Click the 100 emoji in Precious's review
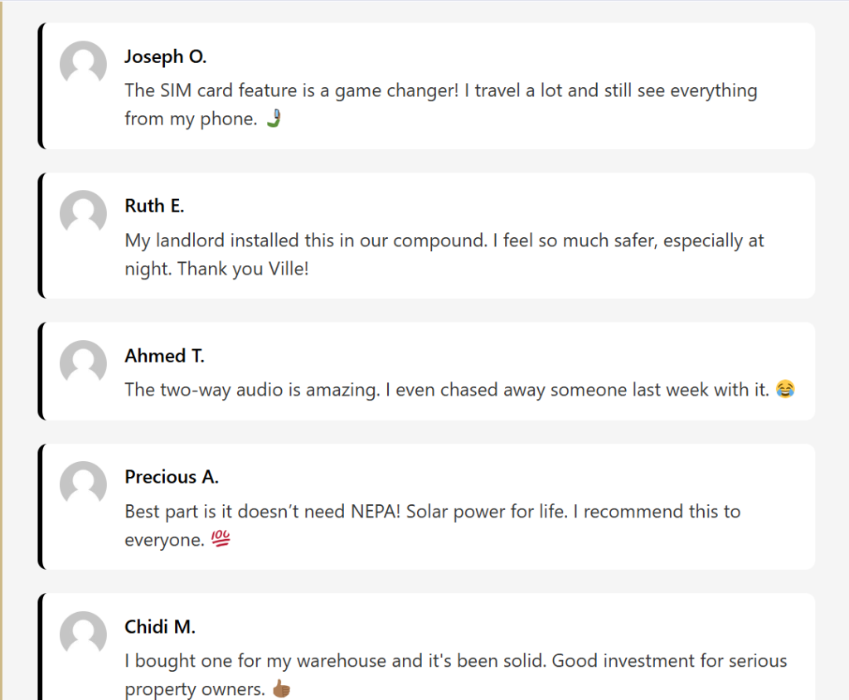Screen dimensions: 849x700 221,541
